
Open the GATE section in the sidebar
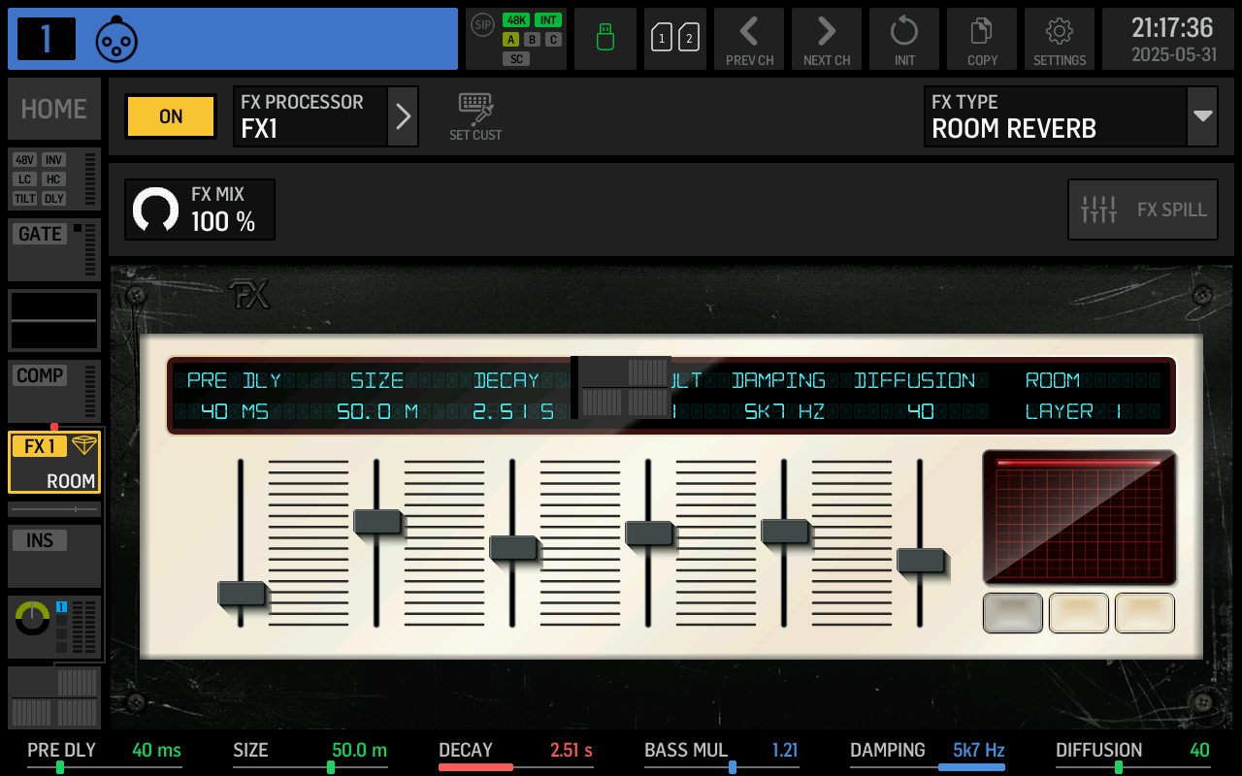pyautogui.click(x=39, y=233)
